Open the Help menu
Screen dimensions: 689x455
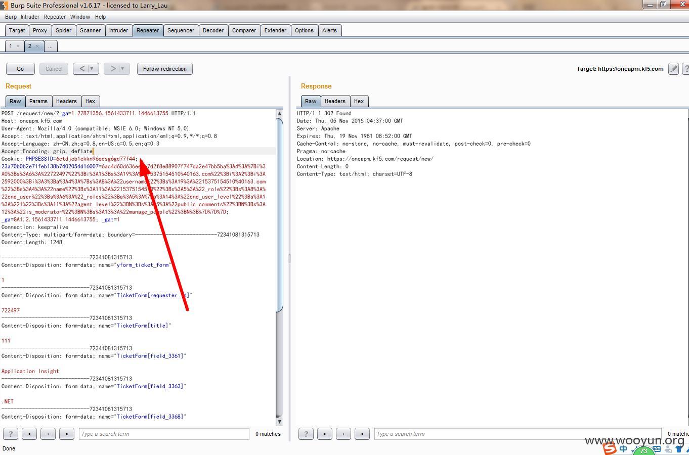[x=100, y=17]
